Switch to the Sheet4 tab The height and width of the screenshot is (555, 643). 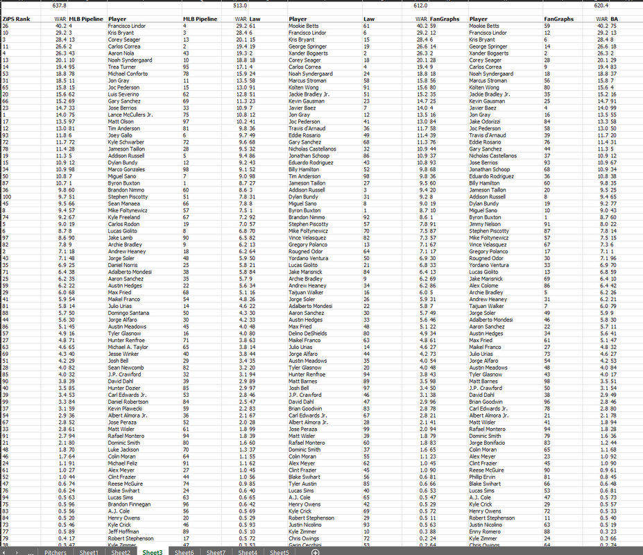click(x=248, y=552)
